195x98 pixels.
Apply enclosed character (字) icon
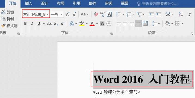(x=109, y=24)
